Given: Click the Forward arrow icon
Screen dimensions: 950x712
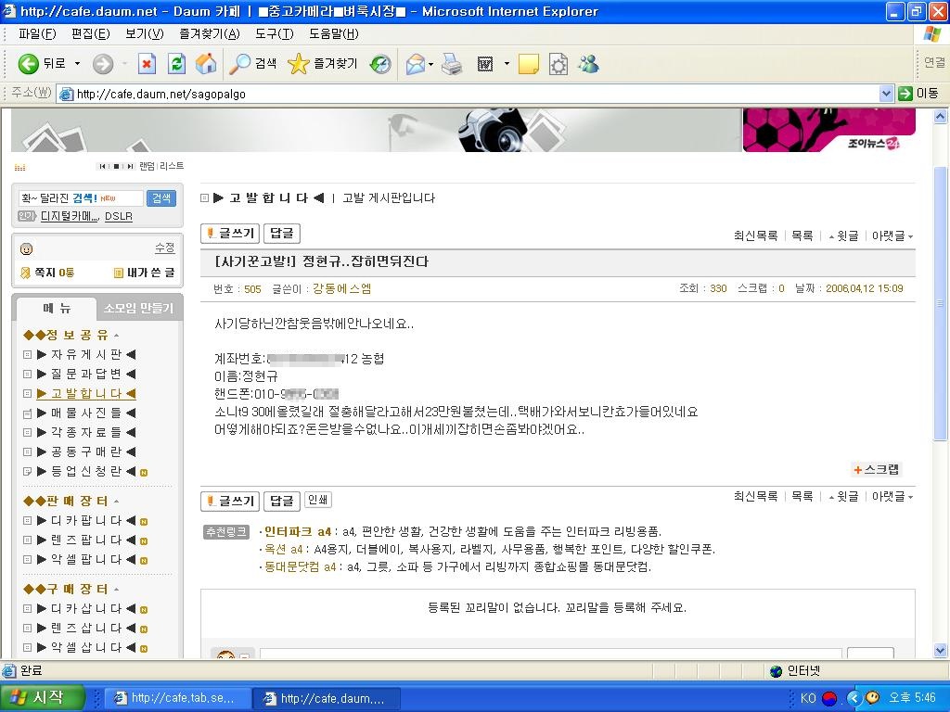Looking at the screenshot, I should coord(103,64).
